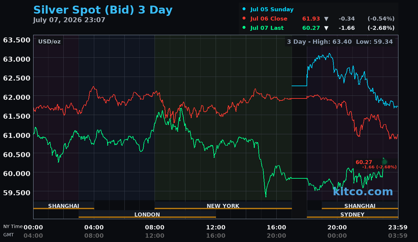Click the 20:00 NY time tick label
The image size is (418, 242).
click(337, 227)
